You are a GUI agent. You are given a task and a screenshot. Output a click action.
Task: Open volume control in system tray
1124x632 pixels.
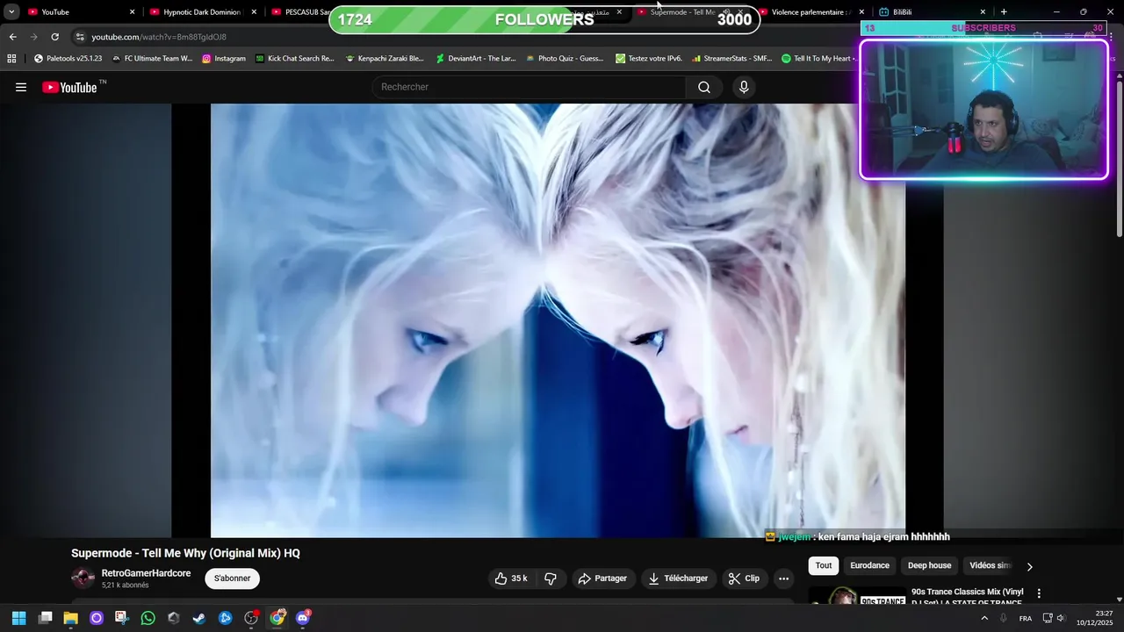1061,618
